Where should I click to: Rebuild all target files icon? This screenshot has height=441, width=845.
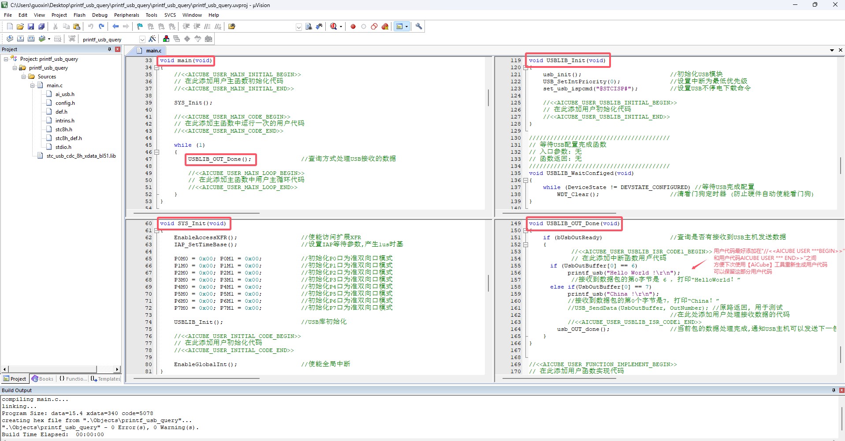[x=31, y=39]
